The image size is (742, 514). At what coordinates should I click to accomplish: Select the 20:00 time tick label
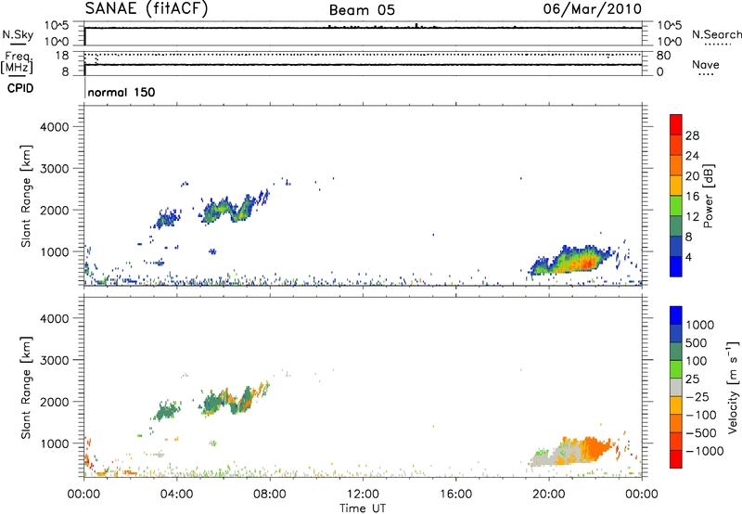pos(548,495)
